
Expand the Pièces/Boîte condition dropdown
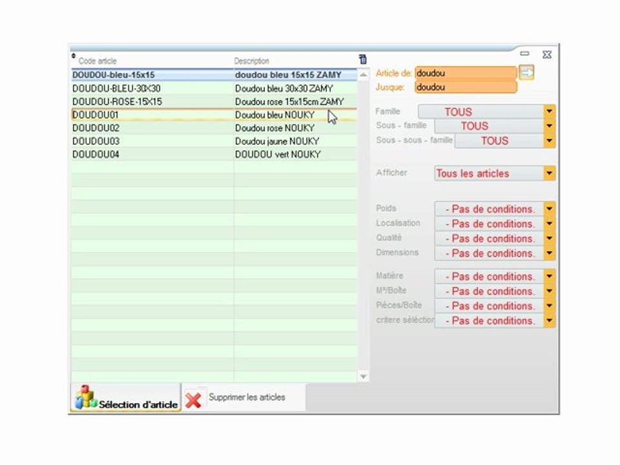tap(549, 305)
